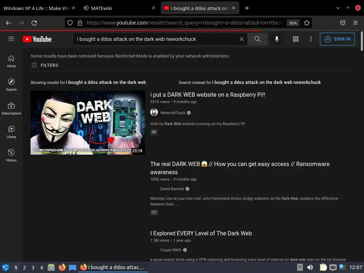Open Firefox application hamburger menu
The height and width of the screenshot is (273, 364).
coord(355,23)
